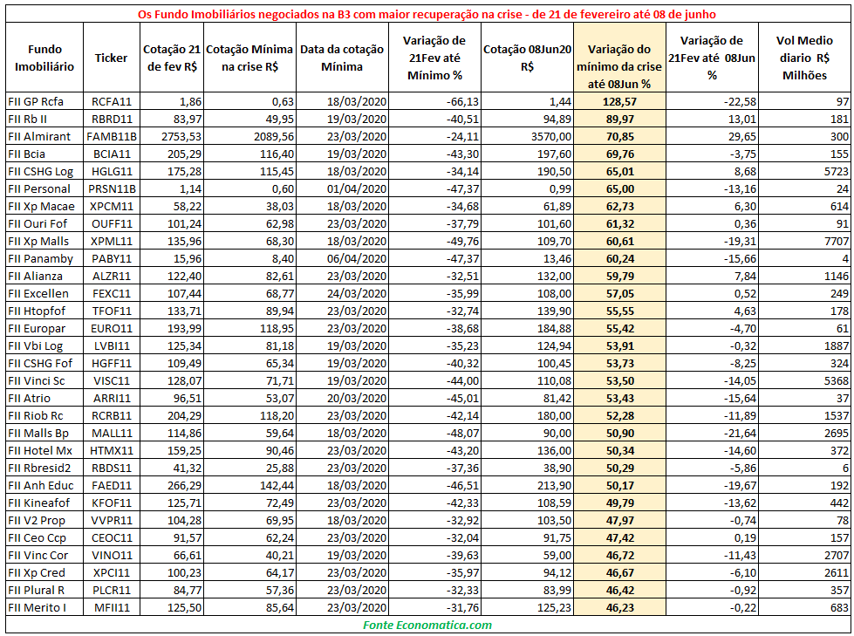Viewport: 854px width, 636px height.
Task: Click the Fonte Economatica.com source text
Action: [x=427, y=625]
